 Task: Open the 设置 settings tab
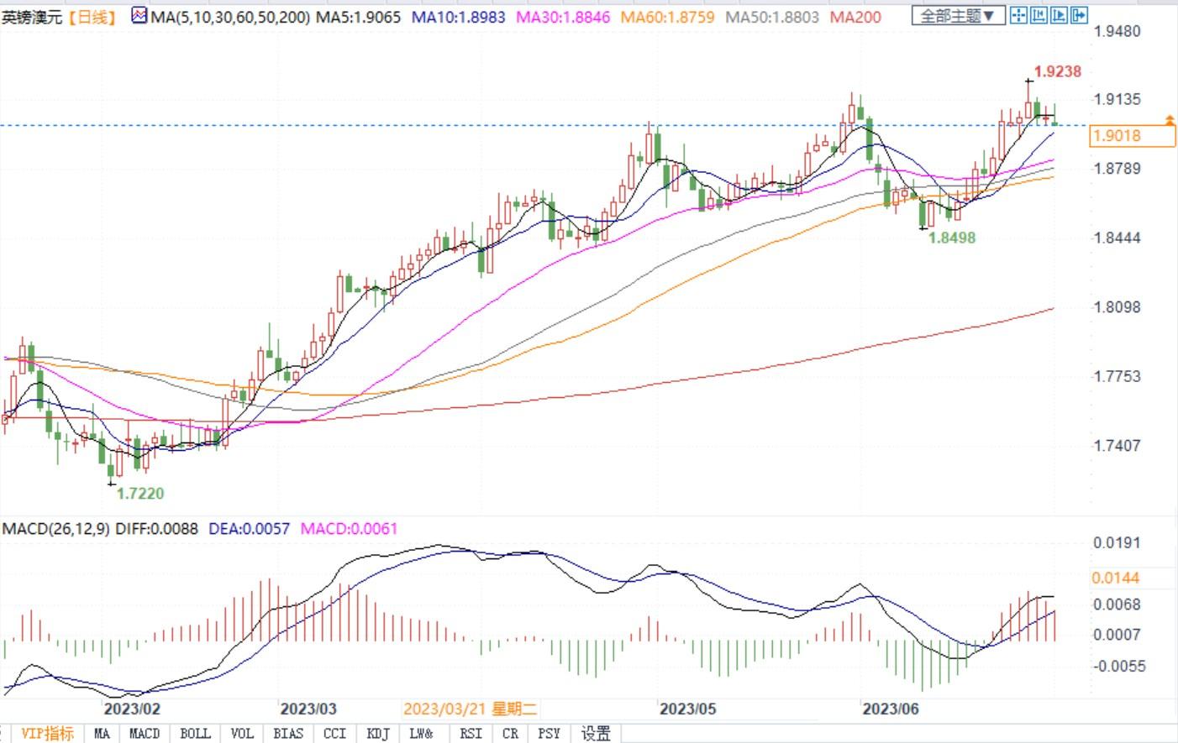tap(596, 733)
